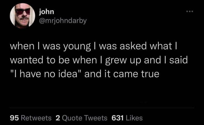Show the 631 Likes list
Image resolution: width=204 pixels, height=125 pixels.
click(x=127, y=118)
